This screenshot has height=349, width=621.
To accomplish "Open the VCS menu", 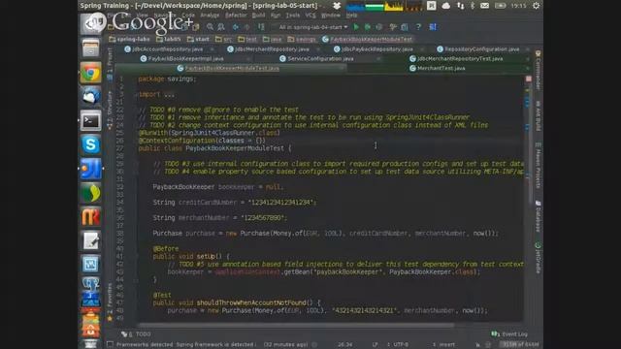I will click(x=310, y=16).
